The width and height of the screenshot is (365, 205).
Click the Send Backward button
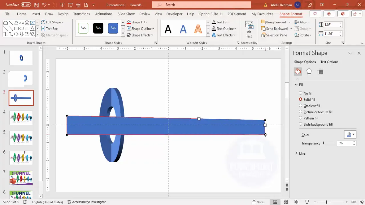point(274,28)
